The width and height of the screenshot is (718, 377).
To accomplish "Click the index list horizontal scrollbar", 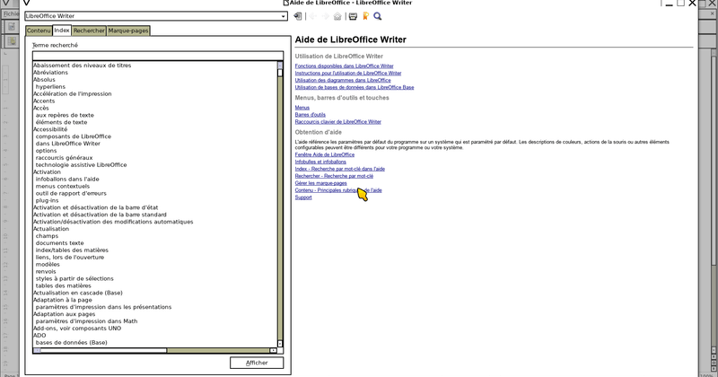I will [x=154, y=350].
